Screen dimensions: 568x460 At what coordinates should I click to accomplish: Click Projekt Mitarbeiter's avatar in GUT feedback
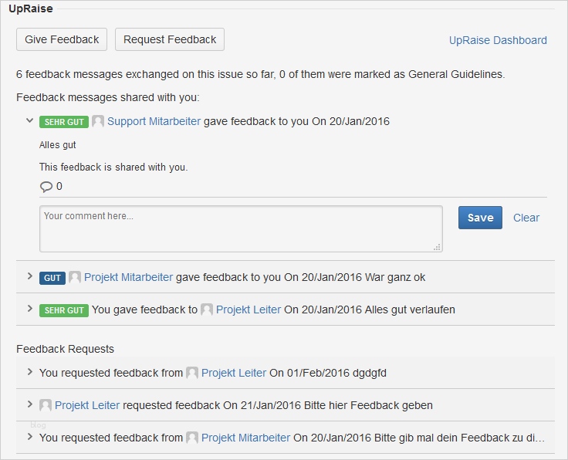click(x=75, y=277)
